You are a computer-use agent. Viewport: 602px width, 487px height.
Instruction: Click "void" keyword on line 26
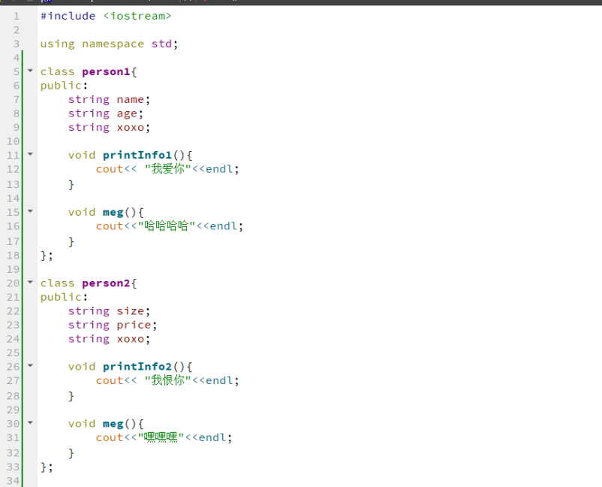tap(82, 366)
